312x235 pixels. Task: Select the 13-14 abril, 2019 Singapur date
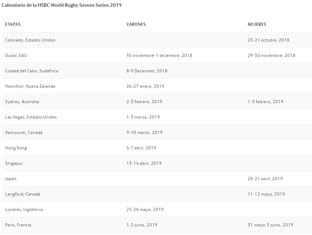pyautogui.click(x=144, y=163)
